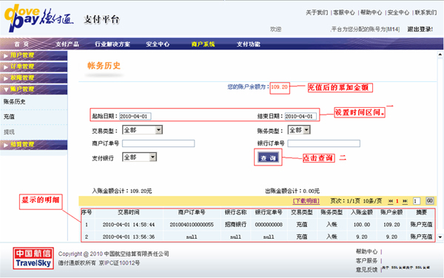Click the bank order number 0000000008 cell

pos(269,225)
